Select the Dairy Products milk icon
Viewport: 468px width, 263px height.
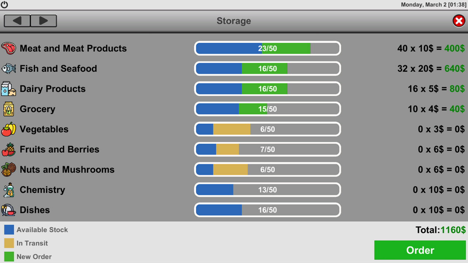coord(8,89)
